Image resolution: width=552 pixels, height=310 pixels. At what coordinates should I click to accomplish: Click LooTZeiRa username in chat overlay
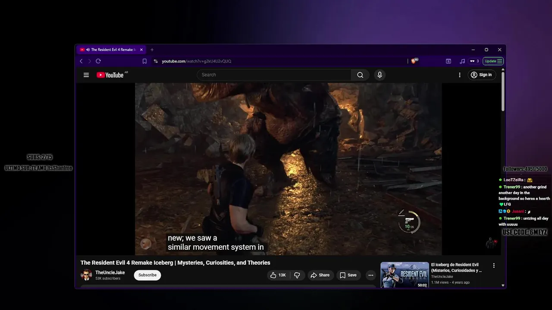click(513, 180)
